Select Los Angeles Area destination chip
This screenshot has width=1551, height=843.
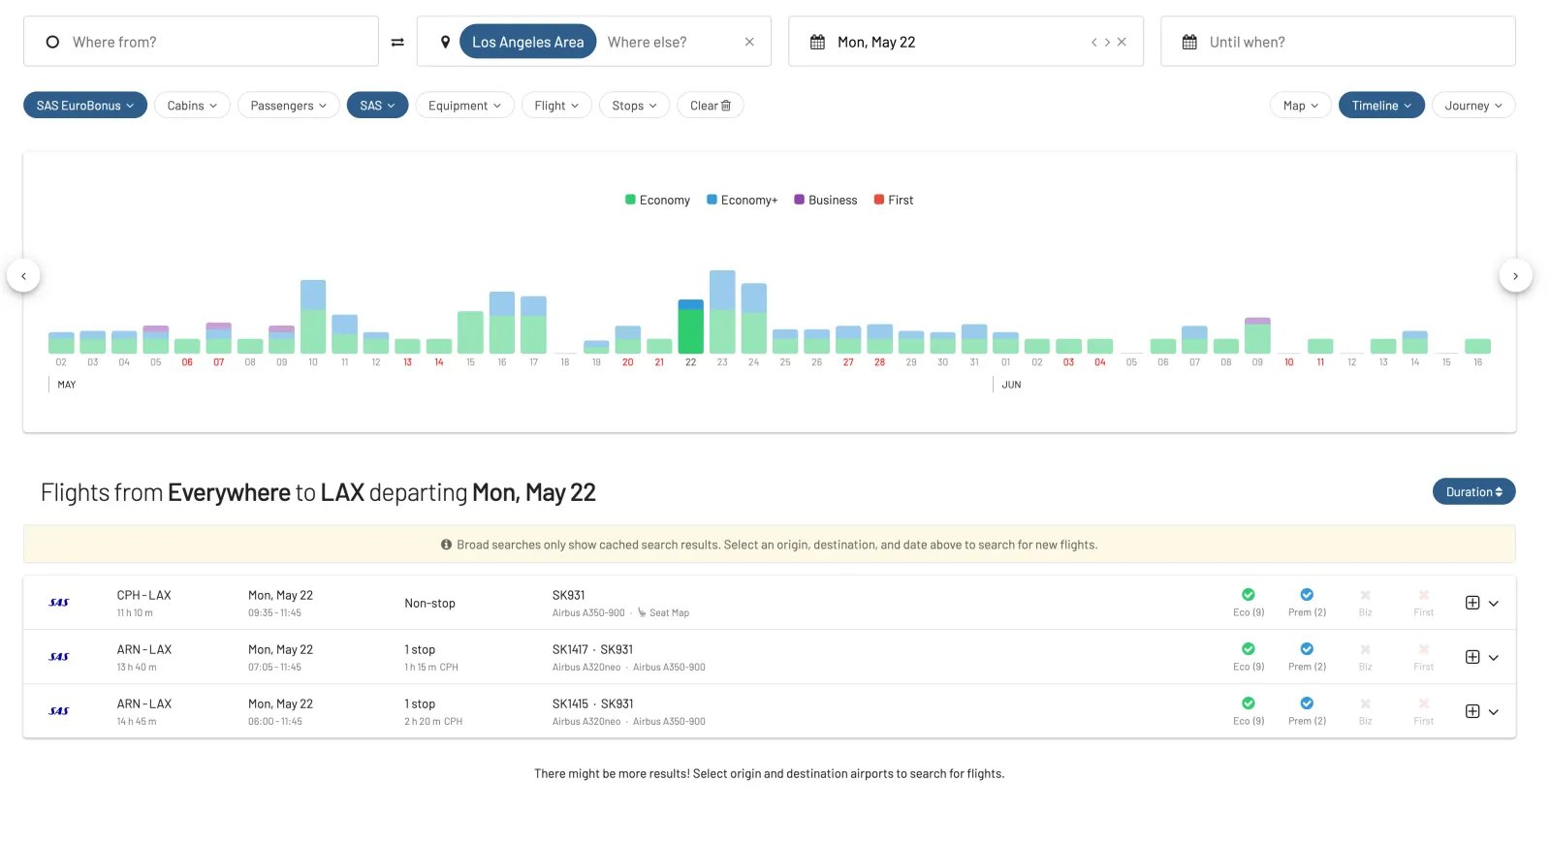click(x=527, y=42)
